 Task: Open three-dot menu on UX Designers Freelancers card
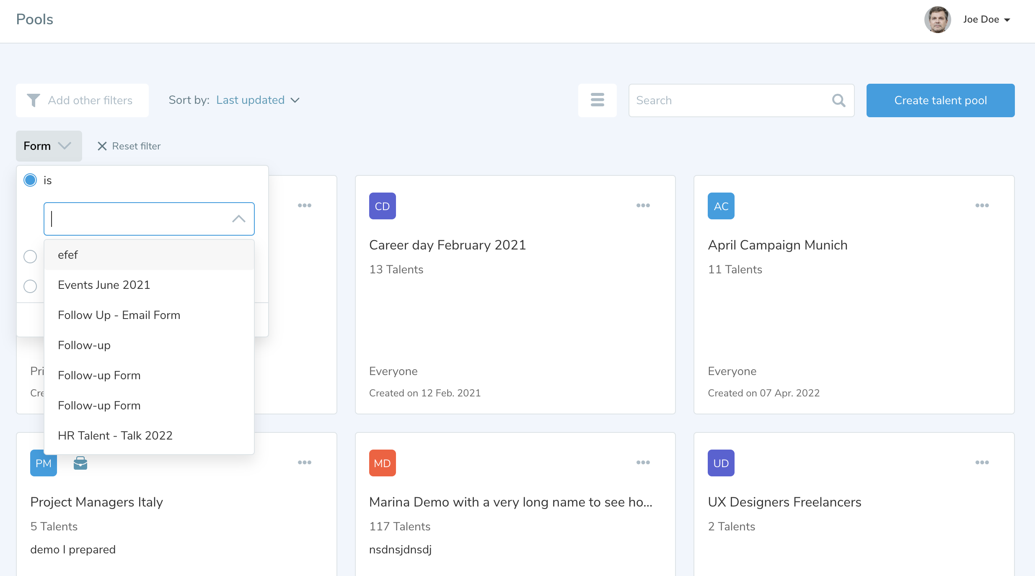pos(982,463)
